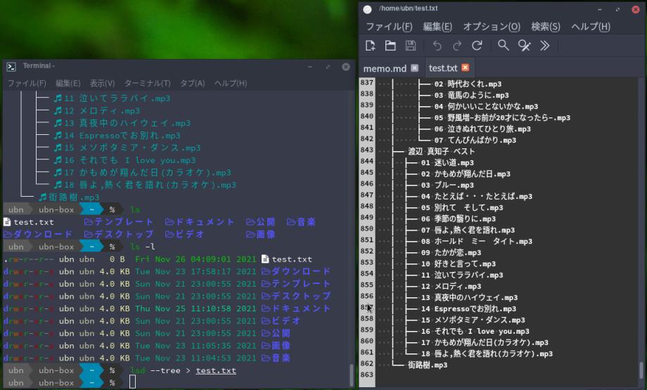This screenshot has width=647, height=390.
Task: Click the redo arrow in editor toolbar
Action: click(x=457, y=46)
